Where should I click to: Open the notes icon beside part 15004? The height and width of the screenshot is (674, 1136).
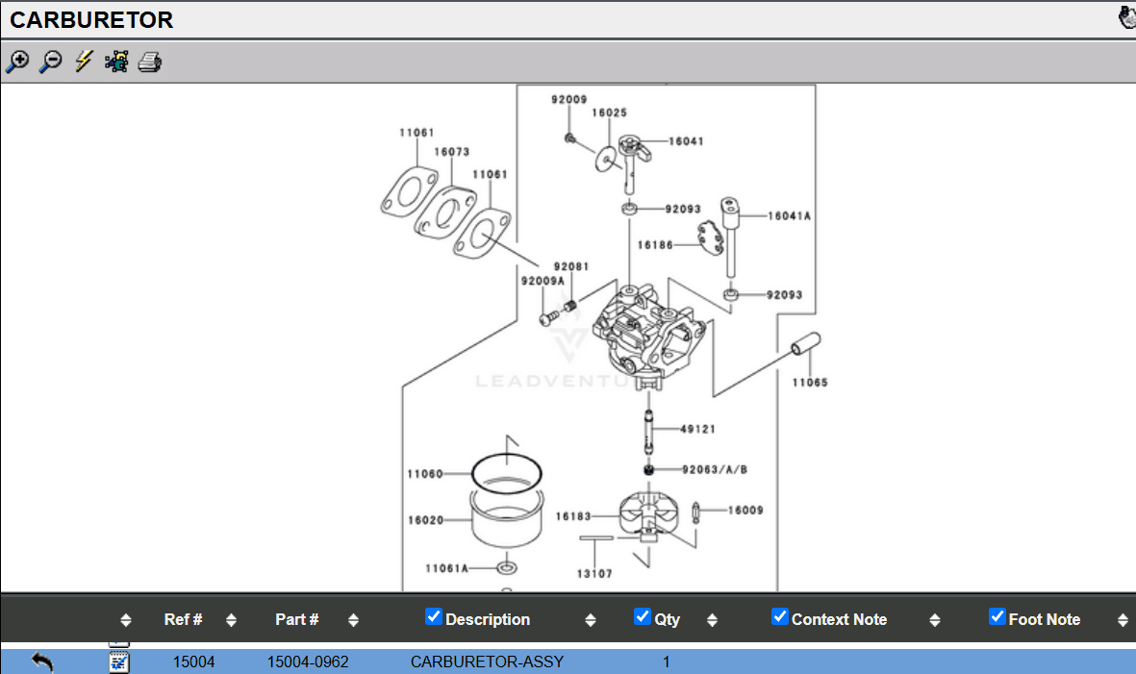click(x=118, y=662)
